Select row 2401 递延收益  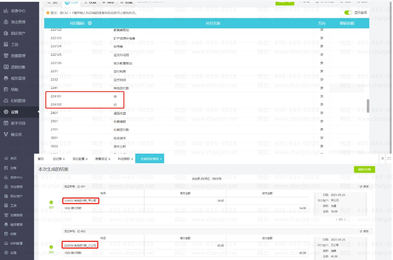click(x=207, y=113)
